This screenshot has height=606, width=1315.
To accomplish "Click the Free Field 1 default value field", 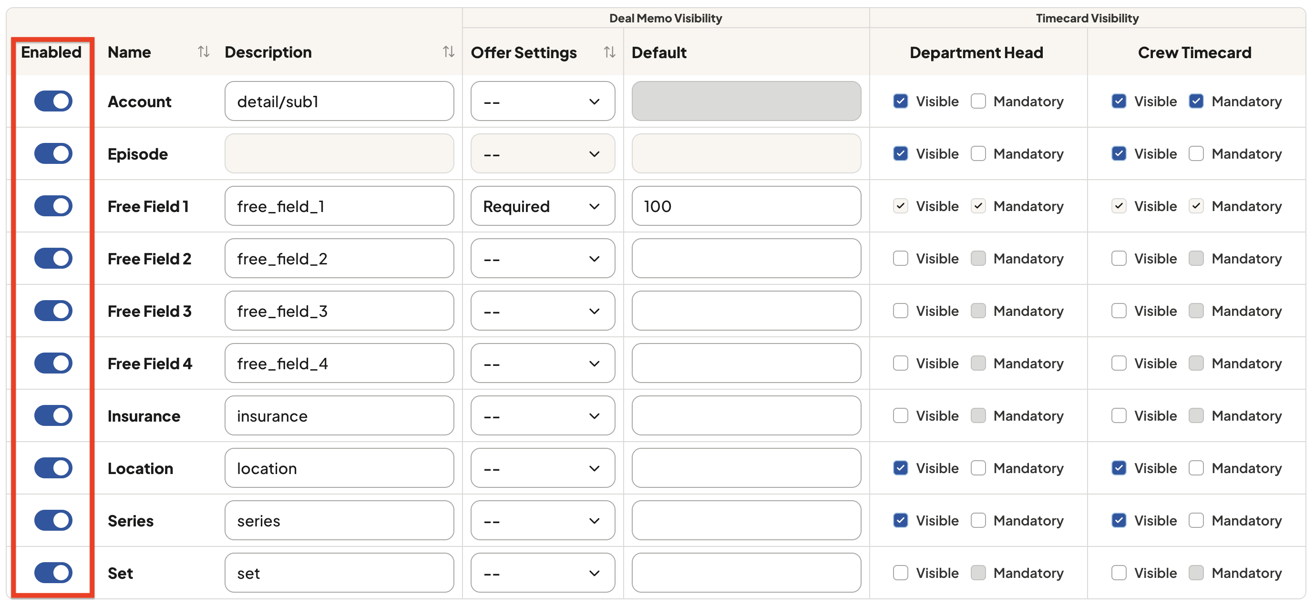I will point(746,206).
